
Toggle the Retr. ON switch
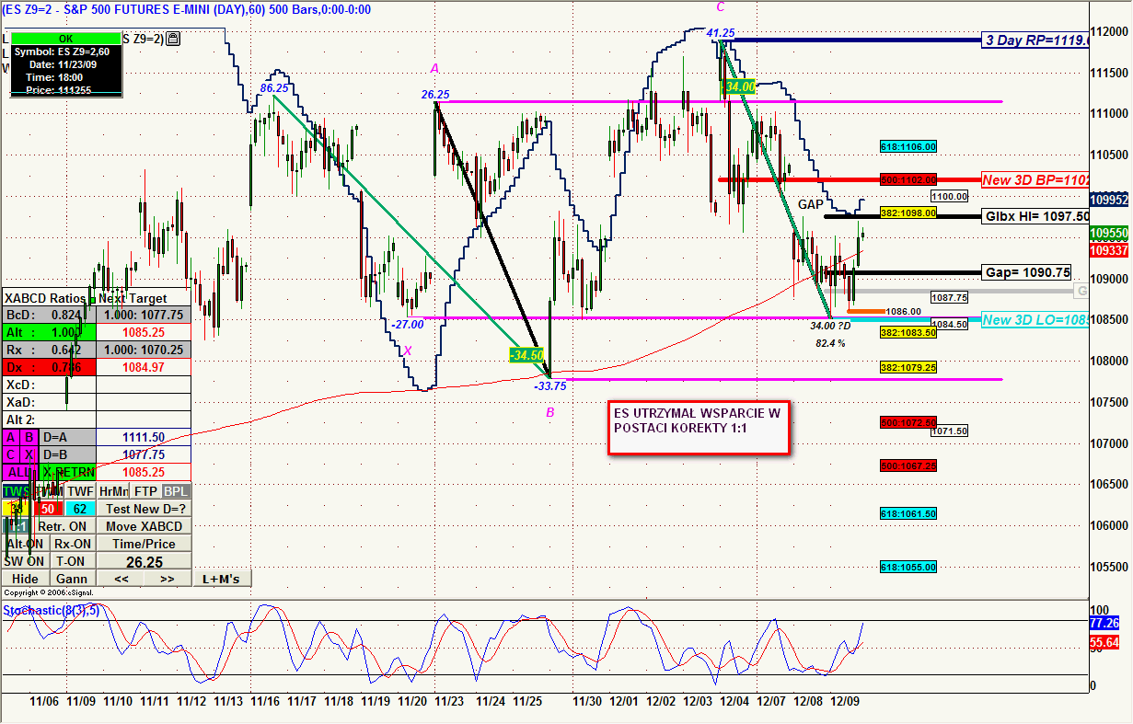(x=63, y=526)
